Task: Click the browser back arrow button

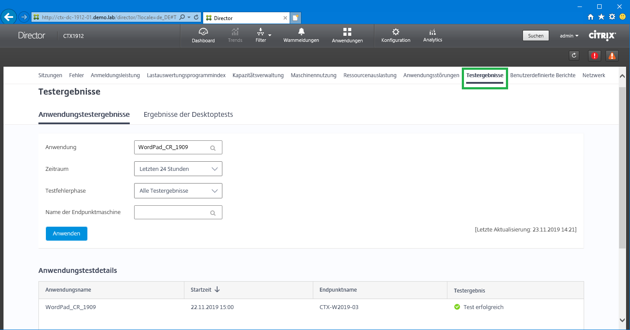Action: click(x=9, y=17)
